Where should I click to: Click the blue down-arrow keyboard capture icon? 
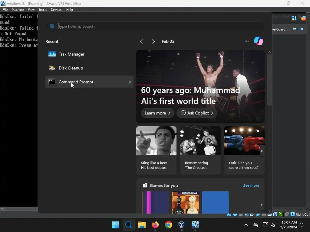pyautogui.click(x=292, y=214)
